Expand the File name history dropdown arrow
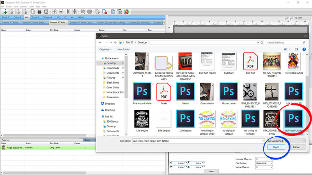The height and width of the screenshot is (175, 312). 263,141
